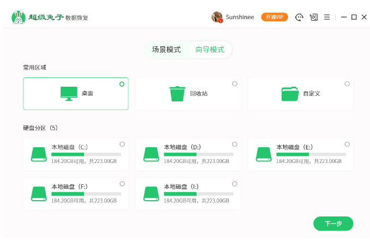Select the 桌面 radio button
The image size is (370, 241).
point(122,84)
